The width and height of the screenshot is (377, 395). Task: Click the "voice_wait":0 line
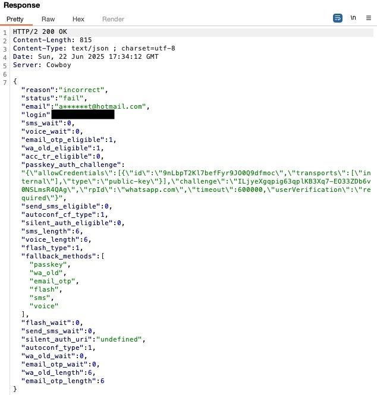click(x=52, y=131)
